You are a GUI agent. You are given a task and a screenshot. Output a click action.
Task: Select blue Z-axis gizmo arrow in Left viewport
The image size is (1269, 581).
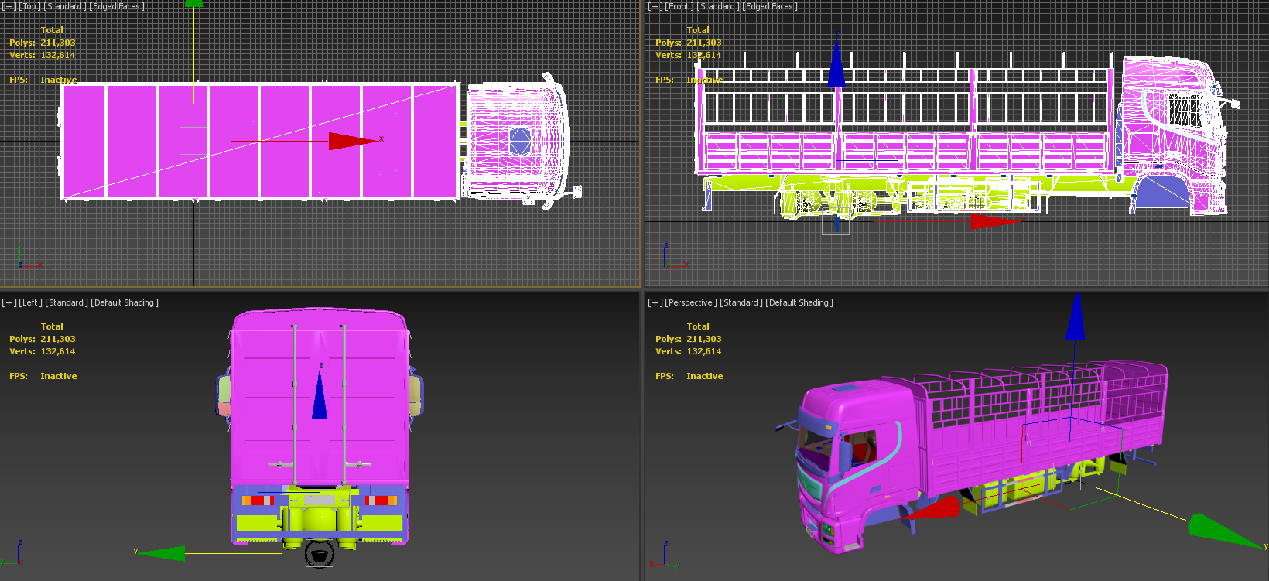[320, 395]
